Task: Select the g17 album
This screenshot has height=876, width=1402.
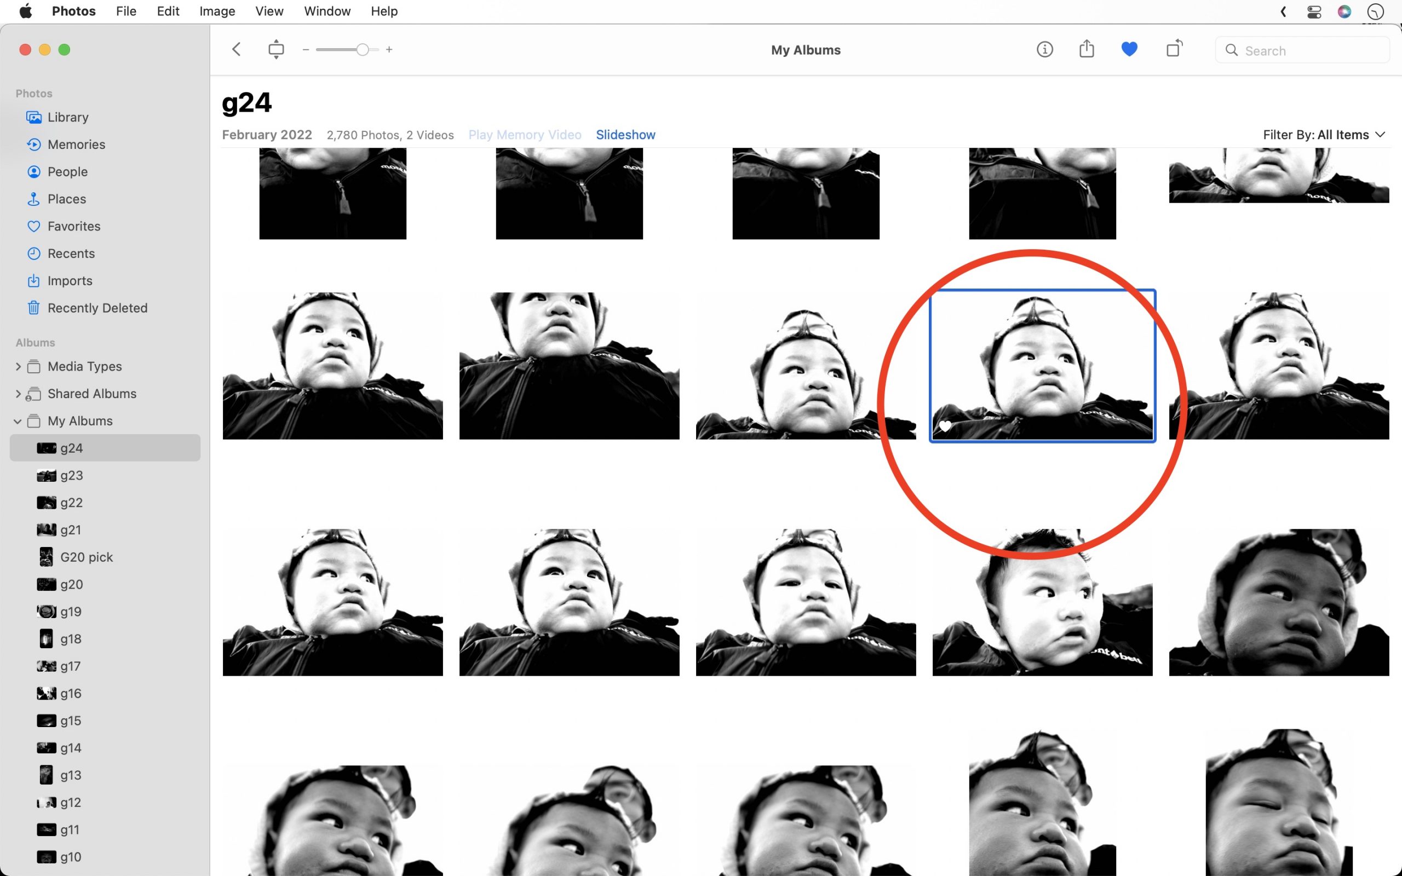Action: pyautogui.click(x=105, y=666)
